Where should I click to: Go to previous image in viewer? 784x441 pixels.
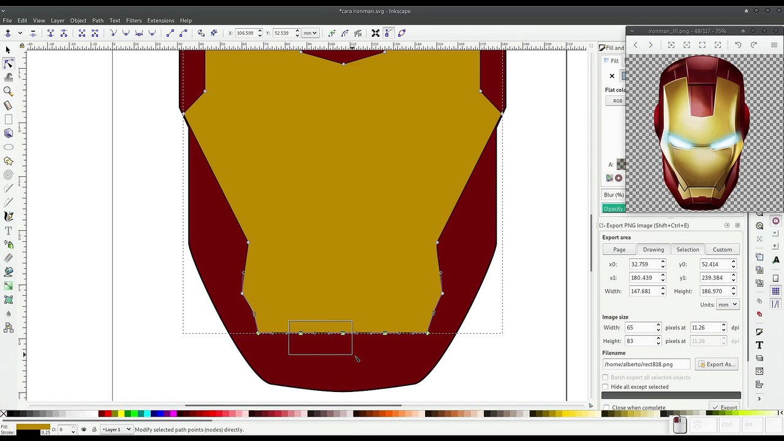point(635,45)
